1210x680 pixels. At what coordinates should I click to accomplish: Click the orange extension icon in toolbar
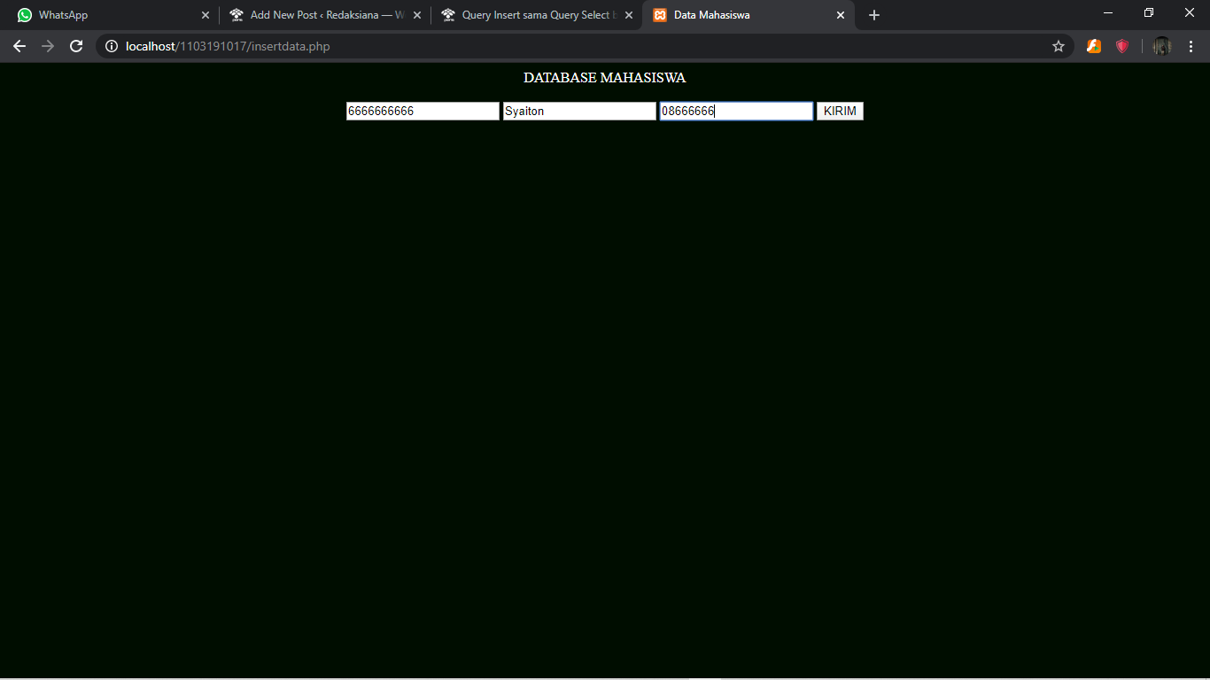click(x=1094, y=46)
